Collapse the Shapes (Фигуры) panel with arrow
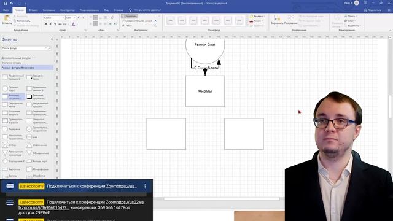The image size is (393, 221). click(x=52, y=39)
